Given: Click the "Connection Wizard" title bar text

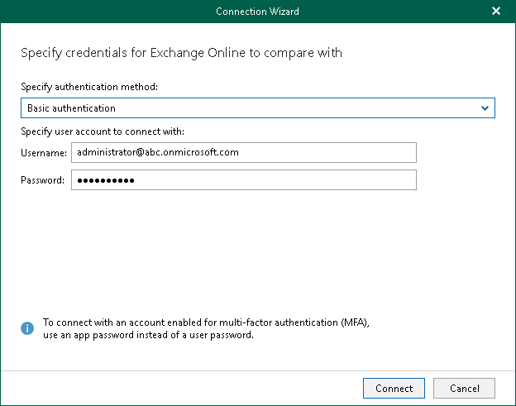Looking at the screenshot, I should click(257, 12).
